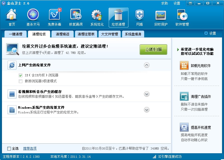Switch to the 大文件管理 tab
Image resolution: width=224 pixels, height=160 pixels.
click(x=109, y=34)
